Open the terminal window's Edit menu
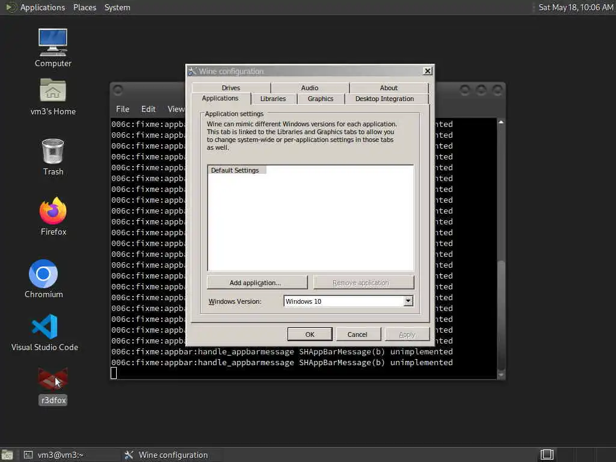Screen dimensions: 616x462 point(149,109)
